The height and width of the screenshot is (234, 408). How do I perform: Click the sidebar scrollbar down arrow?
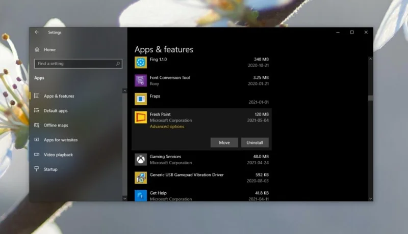click(124, 199)
